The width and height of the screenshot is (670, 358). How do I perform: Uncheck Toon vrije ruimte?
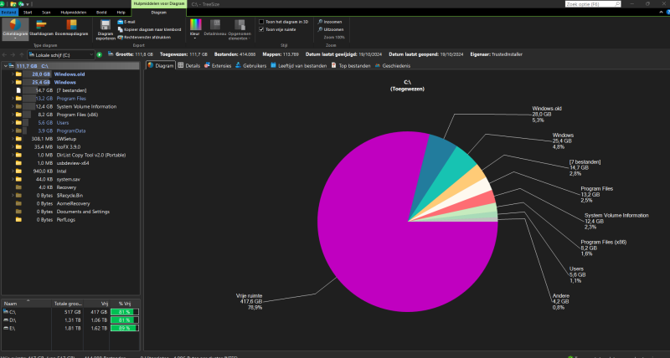pyautogui.click(x=260, y=29)
